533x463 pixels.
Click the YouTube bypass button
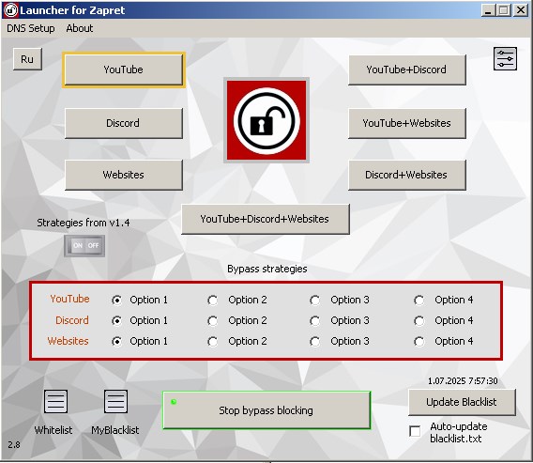[x=124, y=69]
